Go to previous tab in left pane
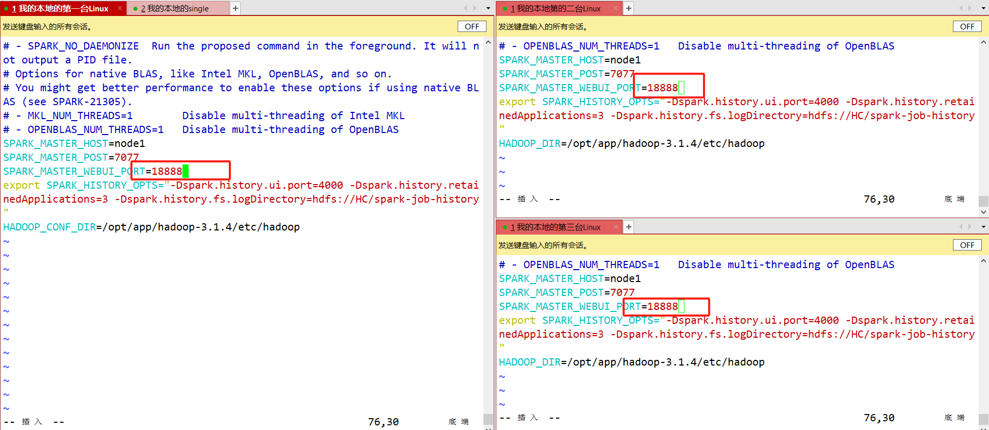Viewport: 989px width, 430px height. pyautogui.click(x=465, y=8)
